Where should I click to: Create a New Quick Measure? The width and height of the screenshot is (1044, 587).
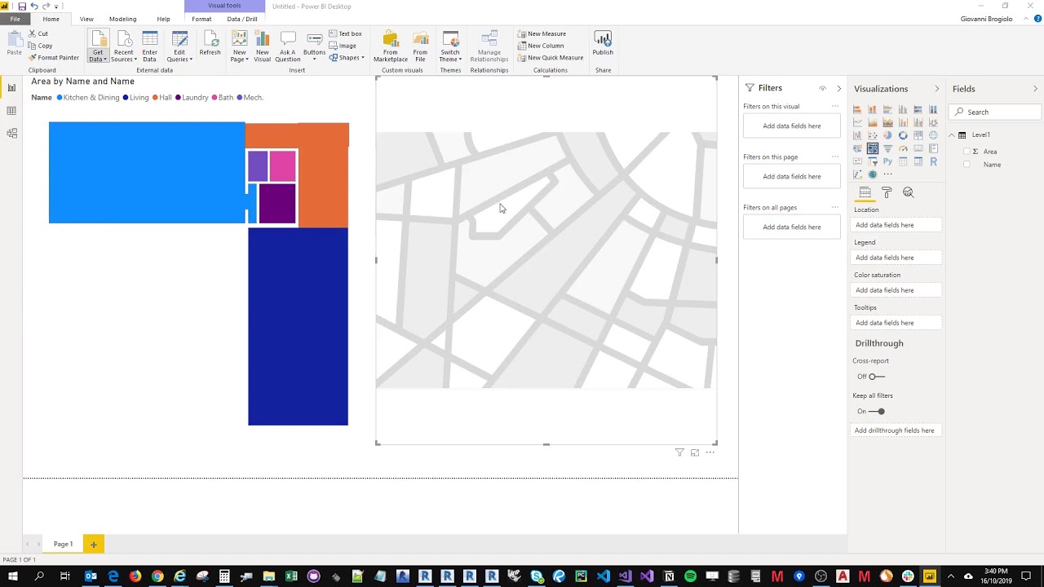551,58
